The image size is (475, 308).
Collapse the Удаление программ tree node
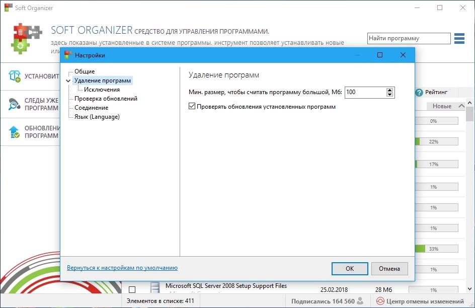click(x=68, y=81)
